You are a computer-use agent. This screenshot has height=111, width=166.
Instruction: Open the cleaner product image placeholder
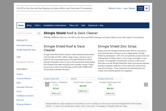[83, 79]
